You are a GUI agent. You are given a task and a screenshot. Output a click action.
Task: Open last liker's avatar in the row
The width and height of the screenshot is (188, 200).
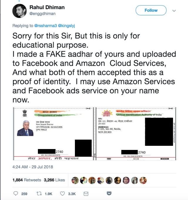pyautogui.click(x=143, y=180)
